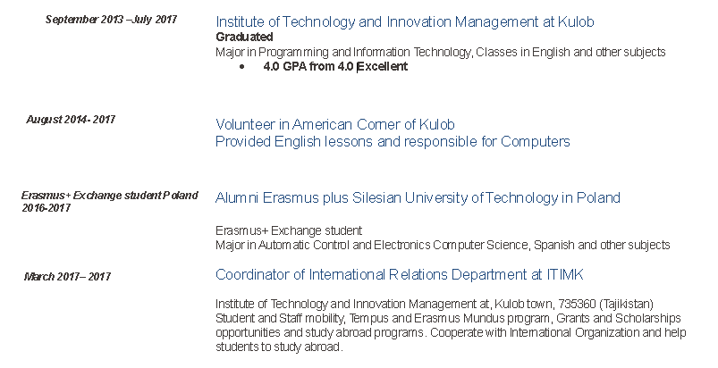Click the August 2014- 2017 date label
718x368 pixels.
point(71,119)
